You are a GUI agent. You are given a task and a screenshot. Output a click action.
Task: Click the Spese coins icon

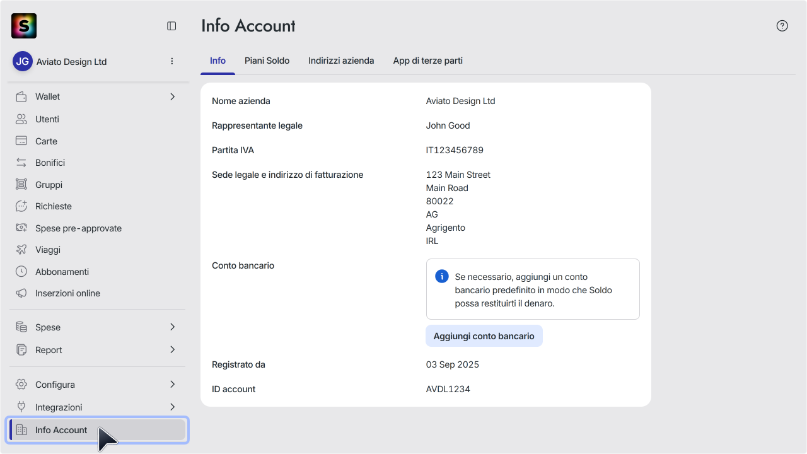point(21,327)
